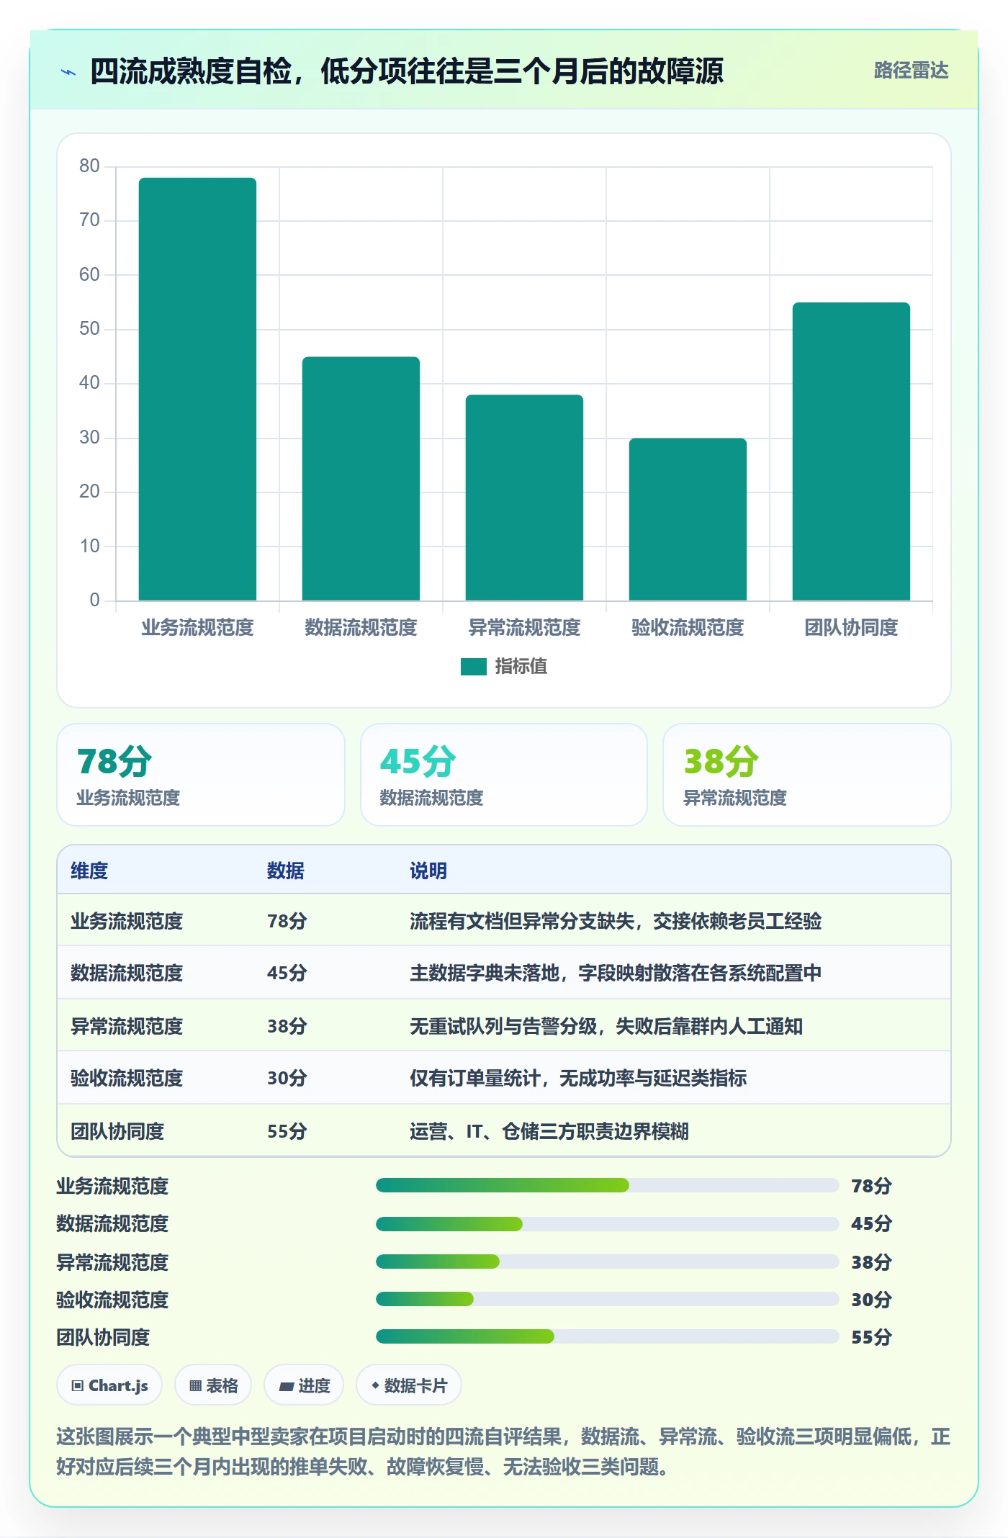Select the 45分 数据流规范度 stat card
1008x1538 pixels.
click(504, 775)
